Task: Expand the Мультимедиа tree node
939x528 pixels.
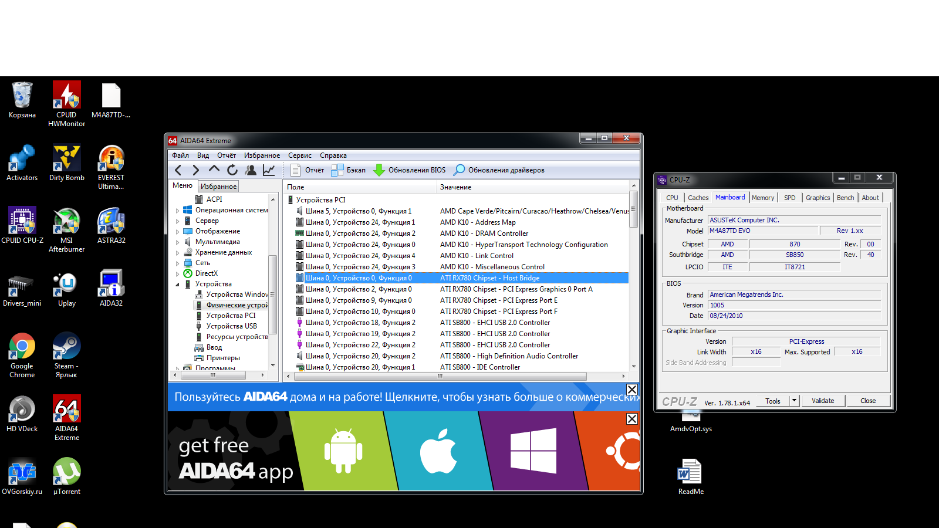Action: tap(178, 242)
